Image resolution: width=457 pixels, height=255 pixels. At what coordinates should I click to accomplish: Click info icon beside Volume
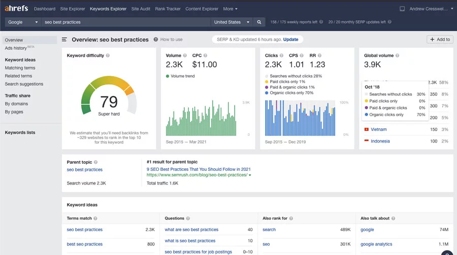pos(184,55)
